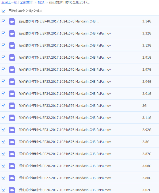Open 全部文件 breadcrumb link

[26, 2]
